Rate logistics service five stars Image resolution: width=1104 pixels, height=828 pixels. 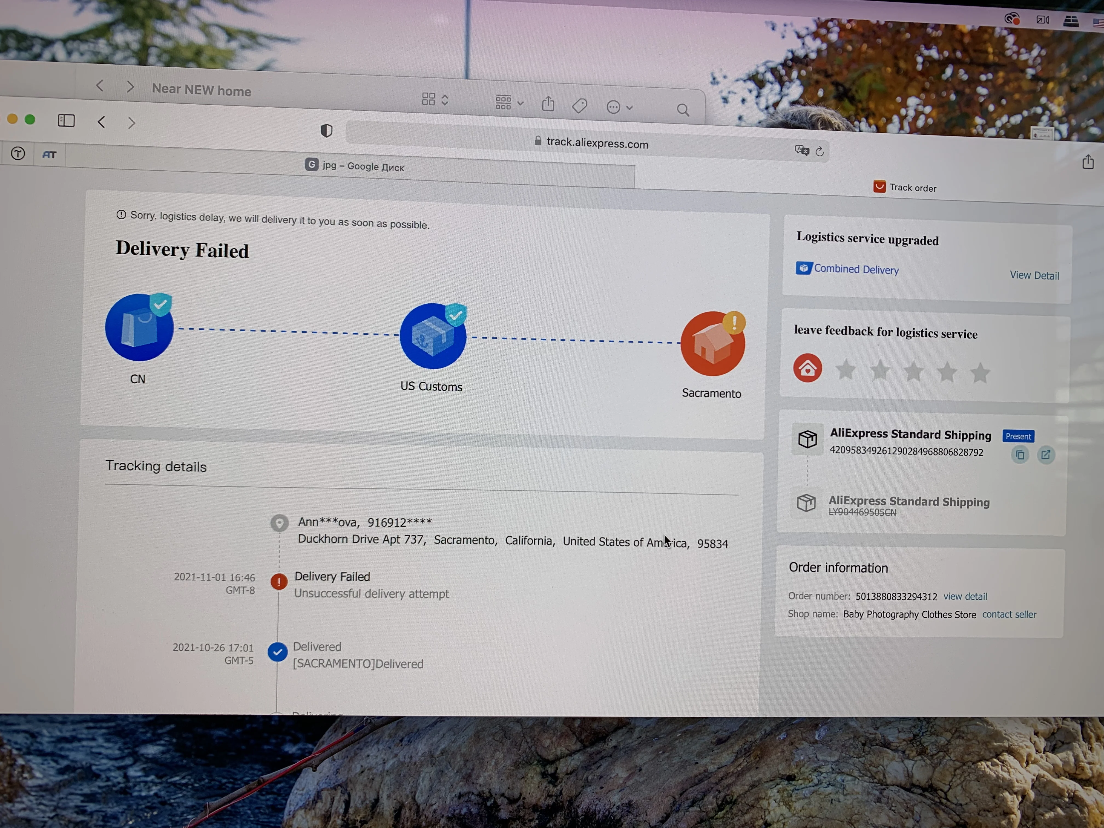[x=980, y=373]
